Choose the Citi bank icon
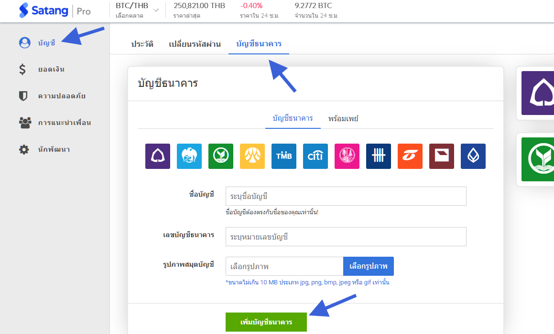Viewport: 554px width, 334px height. (x=315, y=156)
